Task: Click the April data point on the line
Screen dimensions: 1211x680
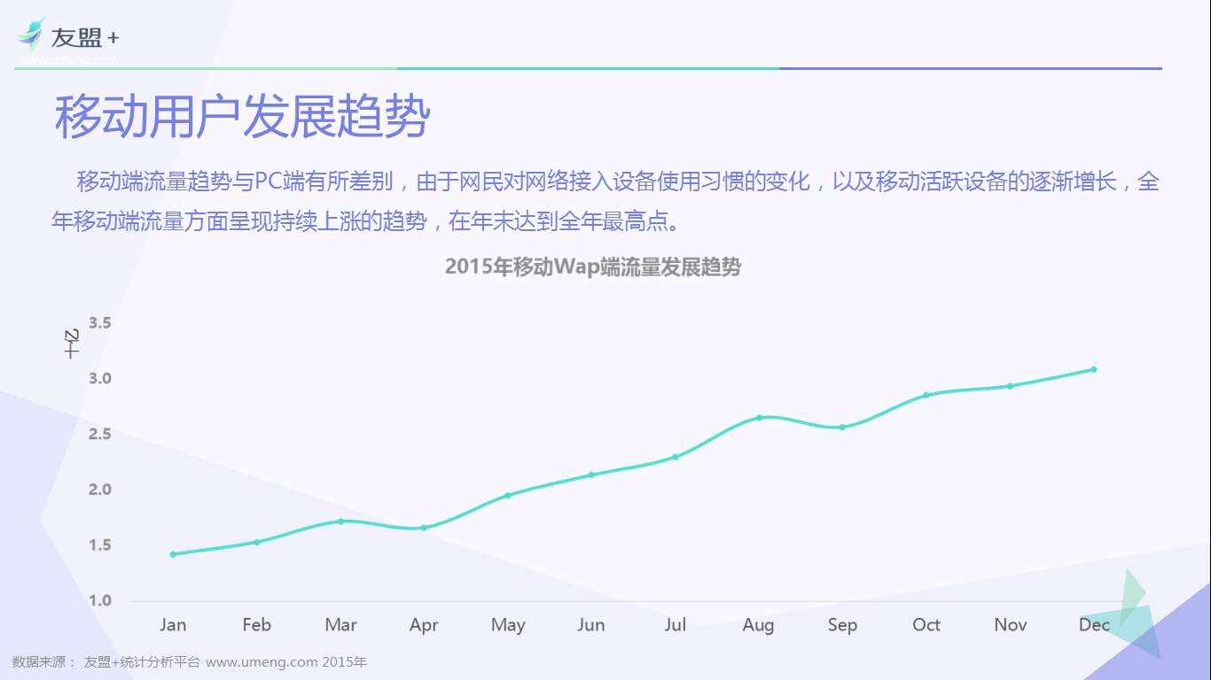Action: point(424,528)
